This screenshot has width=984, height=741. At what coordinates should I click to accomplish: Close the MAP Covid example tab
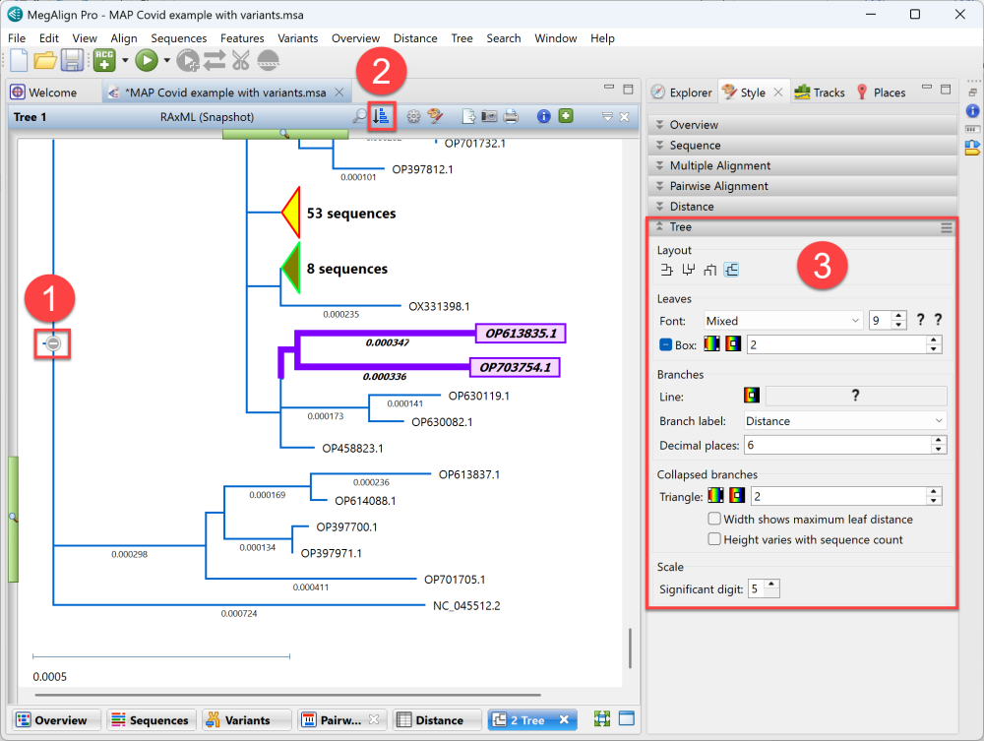339,93
